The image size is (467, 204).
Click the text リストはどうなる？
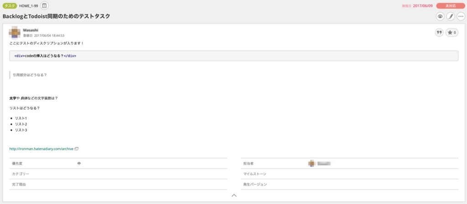pos(25,108)
